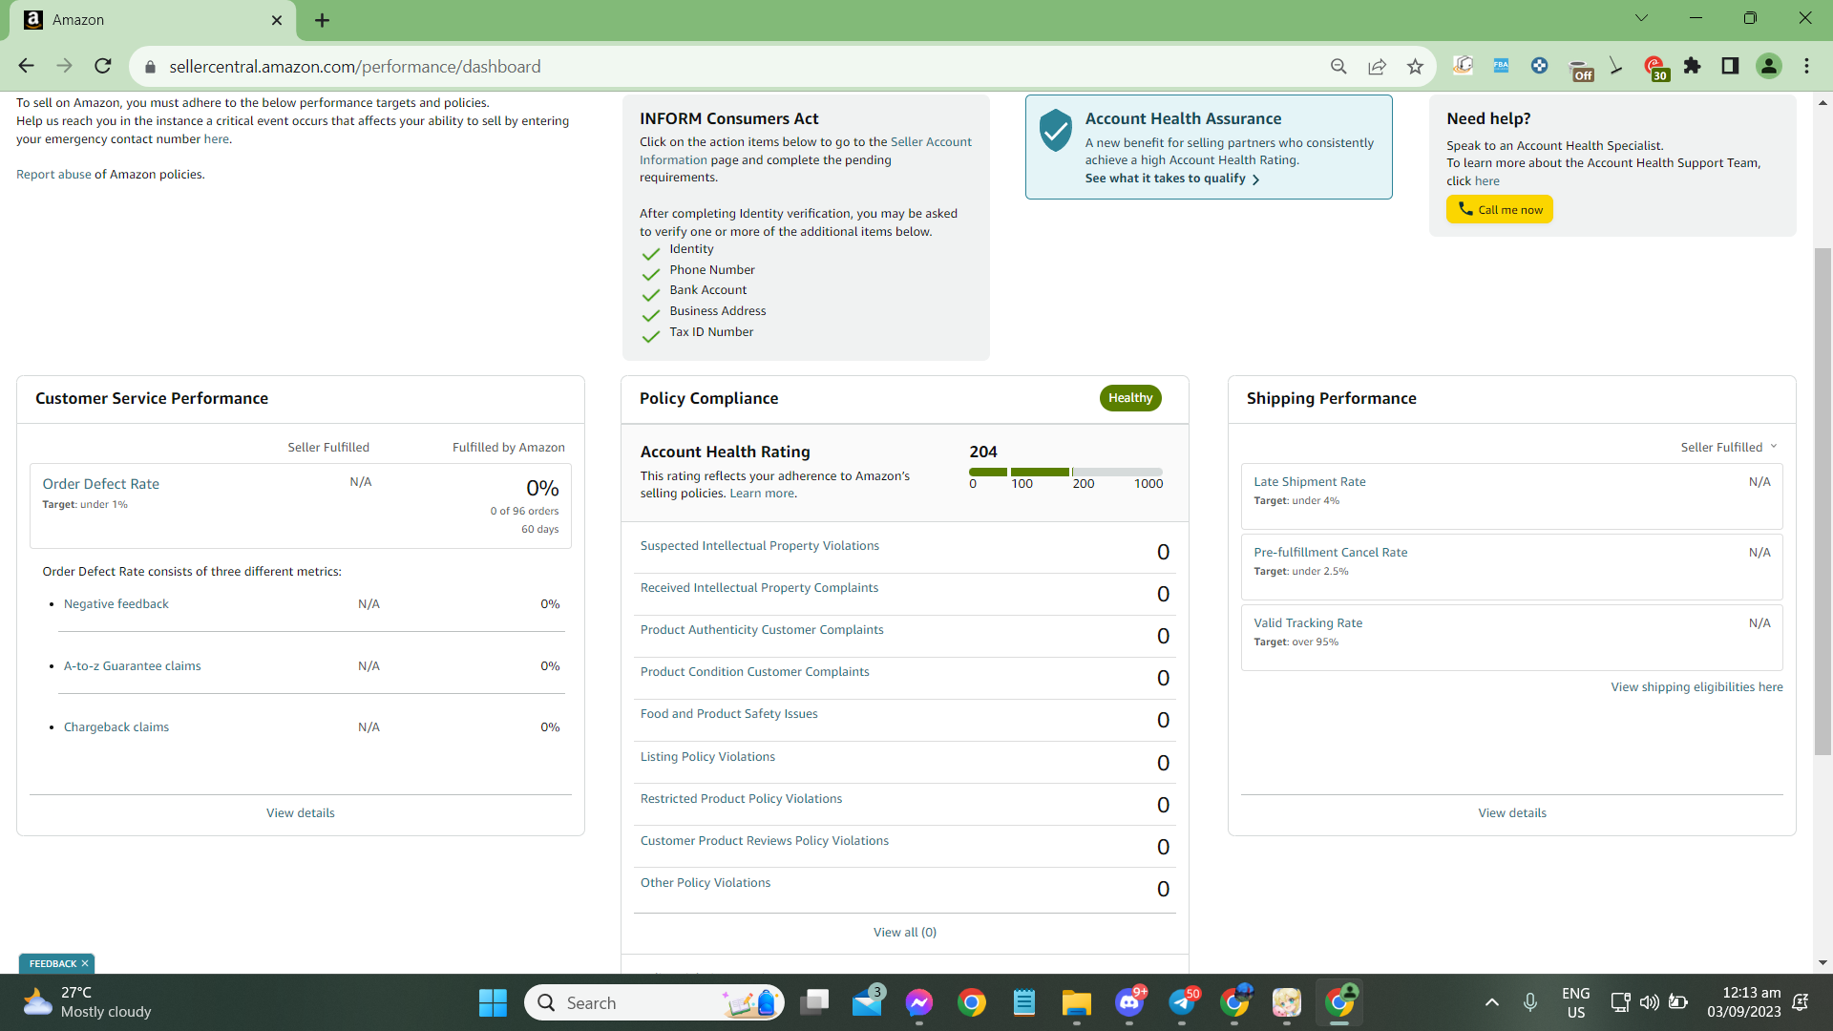
Task: Open Telegram from the taskbar
Action: [x=1182, y=1002]
